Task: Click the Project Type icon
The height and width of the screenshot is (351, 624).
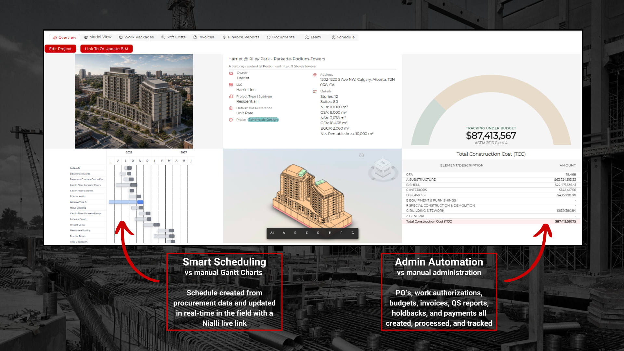Action: coord(231,97)
